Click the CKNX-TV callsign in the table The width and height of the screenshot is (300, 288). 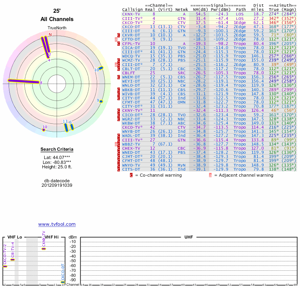[130, 14]
